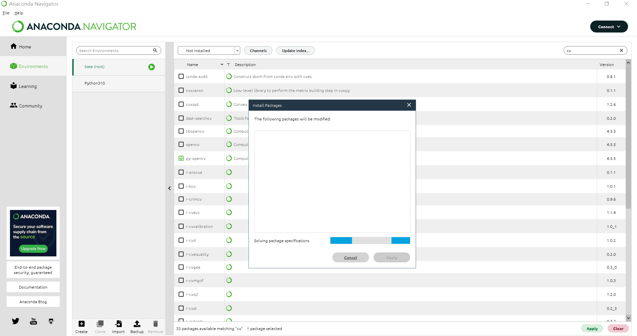Expand the Connect dropdown button

tap(609, 27)
